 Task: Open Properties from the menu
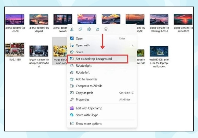(102, 100)
